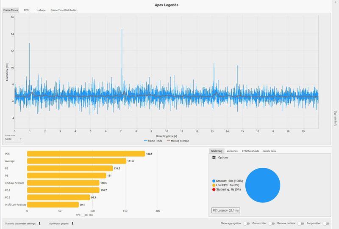Click the Statistic parameter settings label

(20, 224)
